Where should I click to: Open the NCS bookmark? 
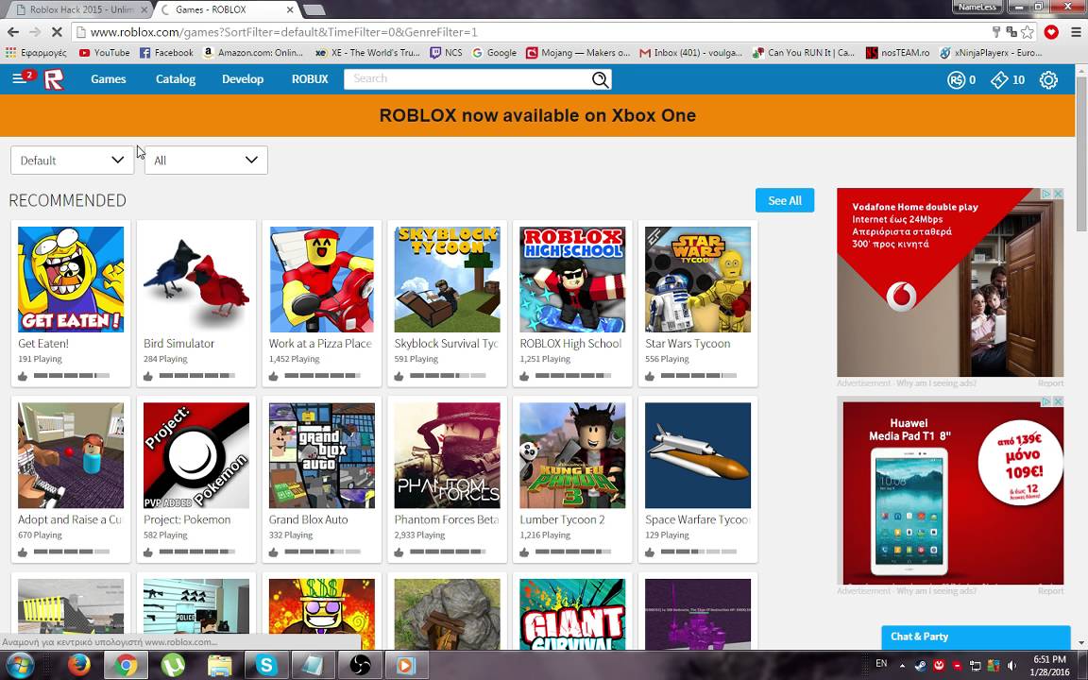446,53
